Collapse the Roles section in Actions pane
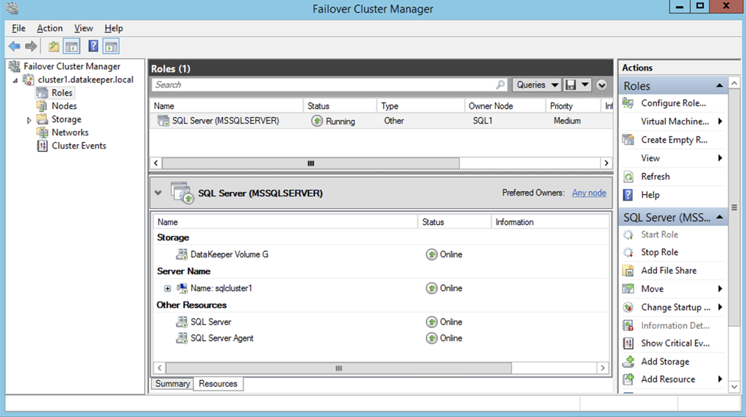The width and height of the screenshot is (746, 417). point(719,86)
